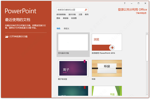Open the 了解详细信息 link
This screenshot has width=150, height=99.
click(141, 13)
